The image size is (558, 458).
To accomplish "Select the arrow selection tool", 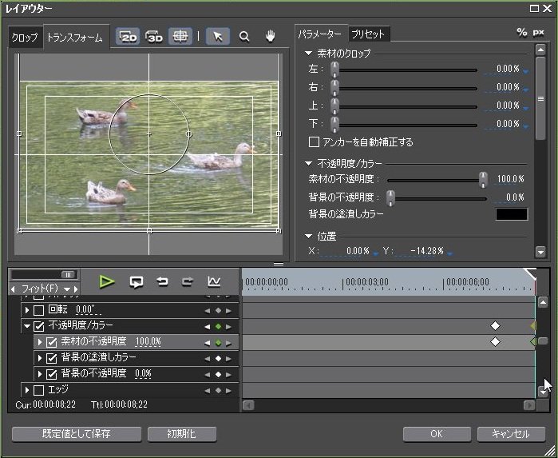I will pos(218,36).
